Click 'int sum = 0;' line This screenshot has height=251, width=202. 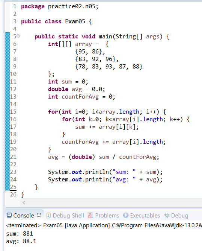tap(68, 82)
